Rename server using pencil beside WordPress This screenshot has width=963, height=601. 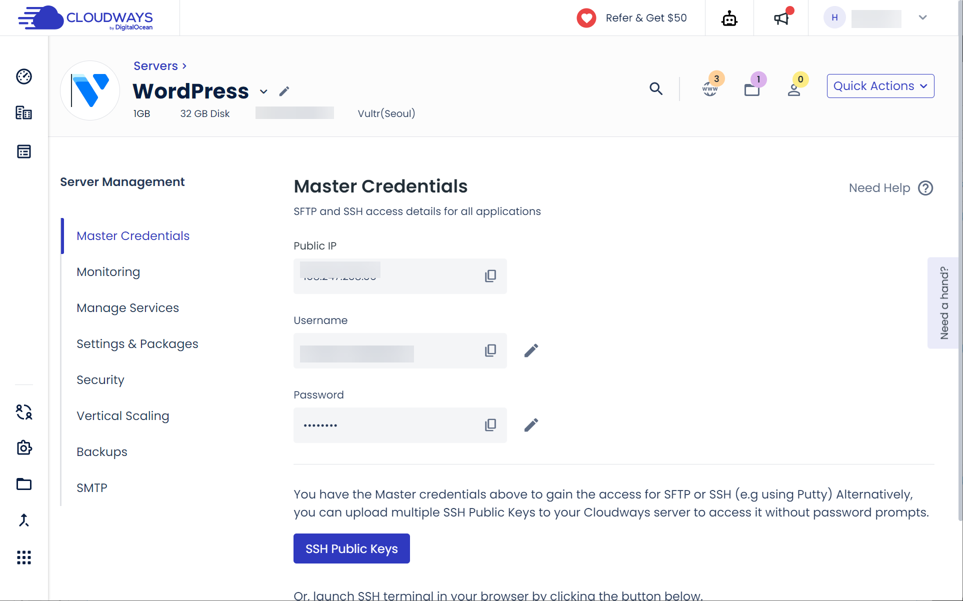tap(284, 91)
